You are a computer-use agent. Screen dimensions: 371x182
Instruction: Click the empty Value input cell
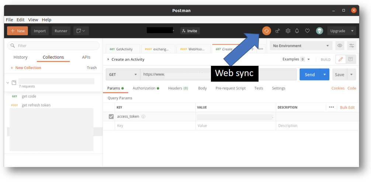[236, 126]
